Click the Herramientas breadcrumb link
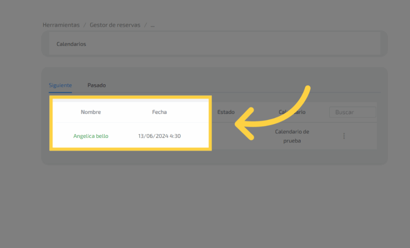This screenshot has width=410, height=248. click(x=61, y=25)
